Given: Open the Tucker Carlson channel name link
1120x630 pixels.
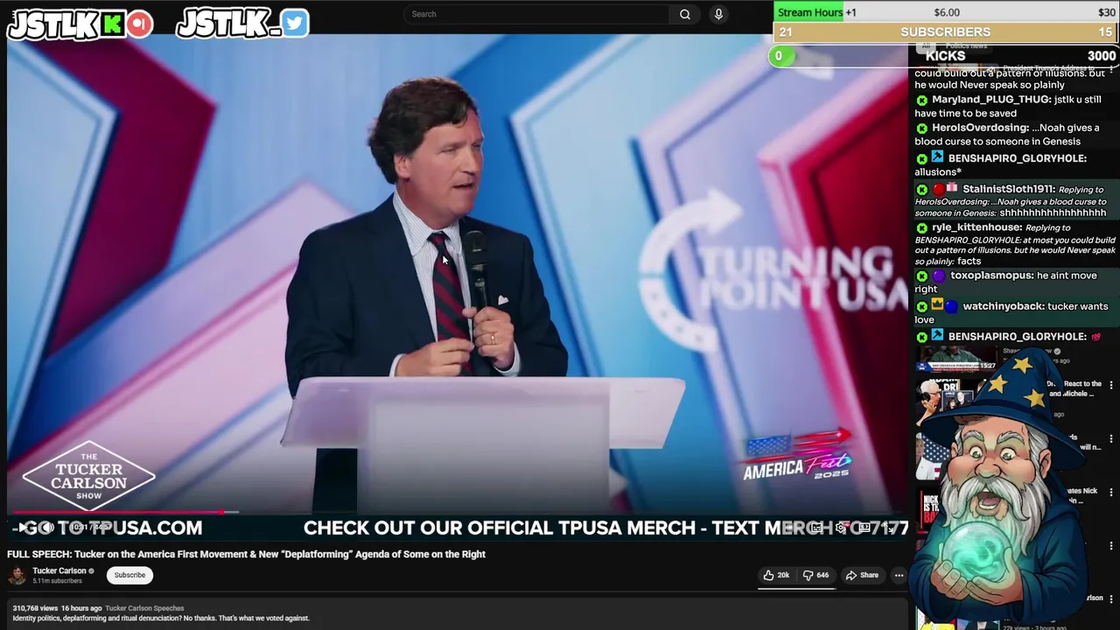Looking at the screenshot, I should point(59,570).
